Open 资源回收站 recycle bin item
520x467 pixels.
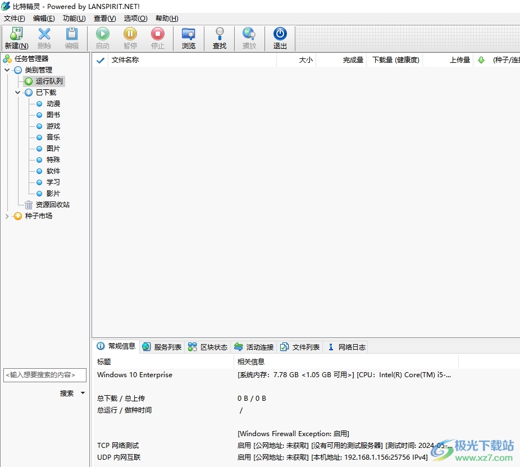[x=52, y=205]
